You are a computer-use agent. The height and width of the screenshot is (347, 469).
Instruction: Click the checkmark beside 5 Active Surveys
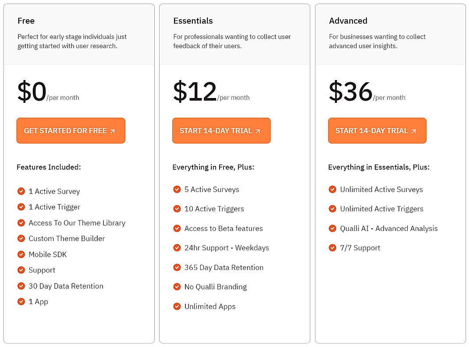click(x=177, y=189)
